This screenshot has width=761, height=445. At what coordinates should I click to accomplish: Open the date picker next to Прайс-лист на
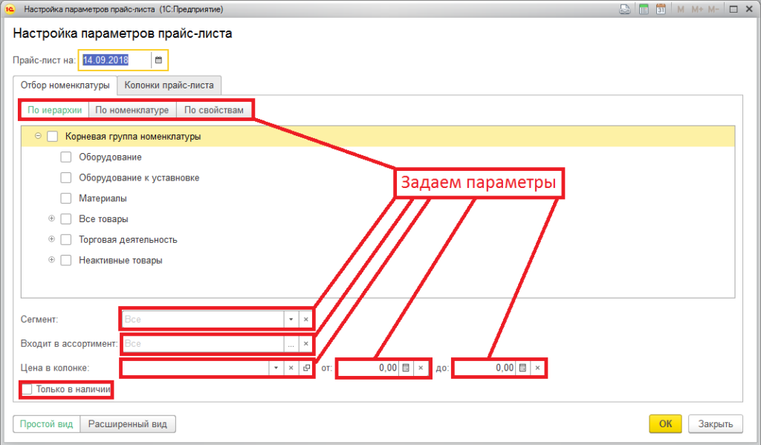(158, 59)
